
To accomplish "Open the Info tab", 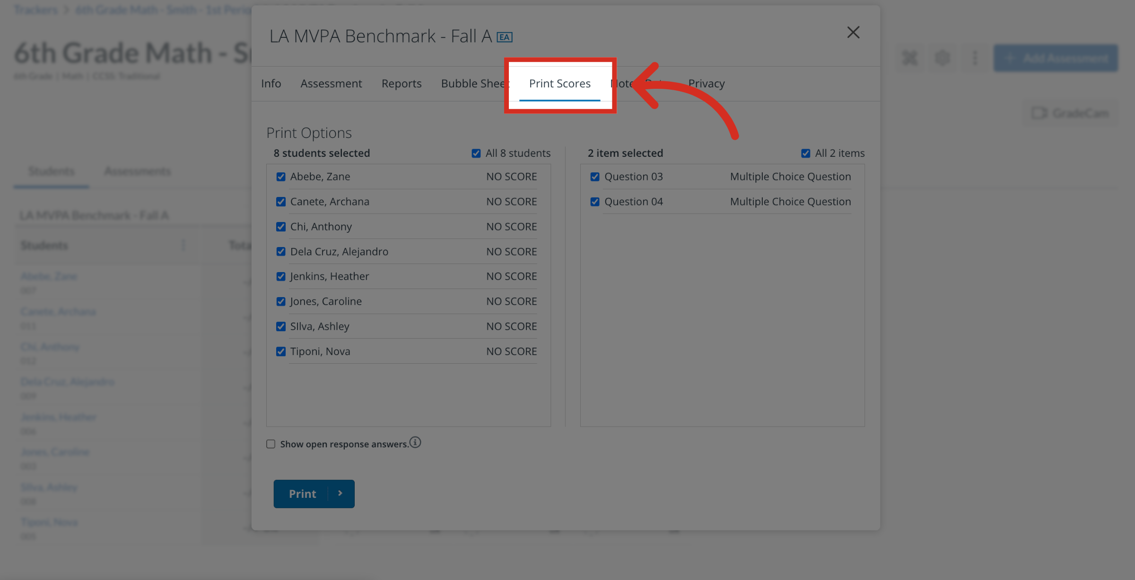I will tap(271, 84).
